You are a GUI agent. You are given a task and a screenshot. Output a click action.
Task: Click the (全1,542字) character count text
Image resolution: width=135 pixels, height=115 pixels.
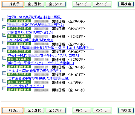tap(76, 90)
